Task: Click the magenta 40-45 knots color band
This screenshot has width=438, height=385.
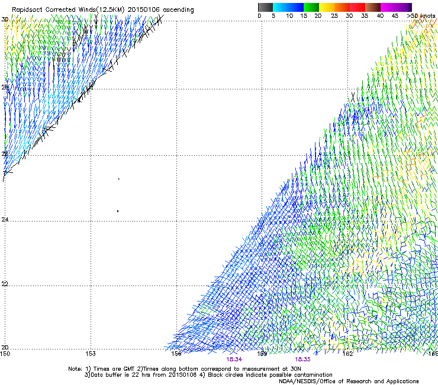Action: [x=388, y=7]
